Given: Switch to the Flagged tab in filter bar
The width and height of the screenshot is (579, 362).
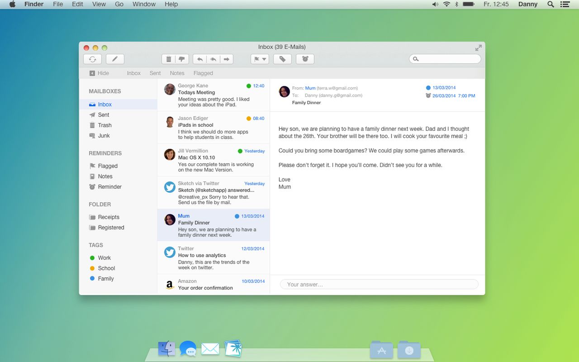Looking at the screenshot, I should tap(203, 73).
